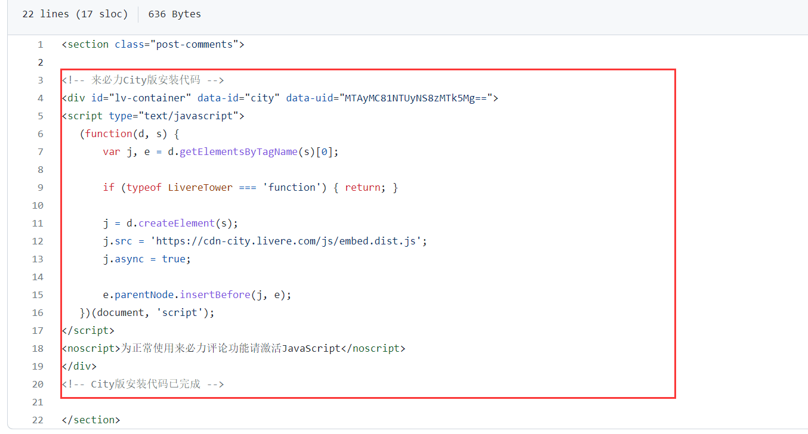The image size is (808, 434).
Task: Click line number 5
Action: click(41, 116)
